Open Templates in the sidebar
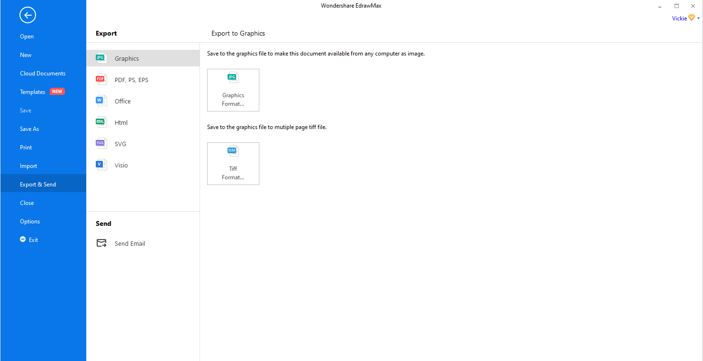 click(x=33, y=92)
